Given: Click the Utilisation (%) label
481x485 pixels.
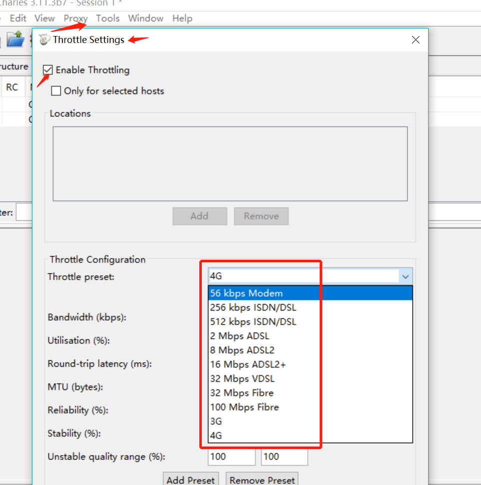Looking at the screenshot, I should pyautogui.click(x=78, y=341).
